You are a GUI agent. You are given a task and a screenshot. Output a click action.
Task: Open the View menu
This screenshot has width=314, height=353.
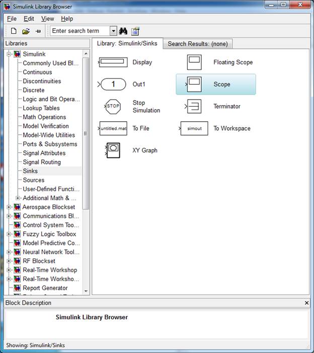pos(47,19)
